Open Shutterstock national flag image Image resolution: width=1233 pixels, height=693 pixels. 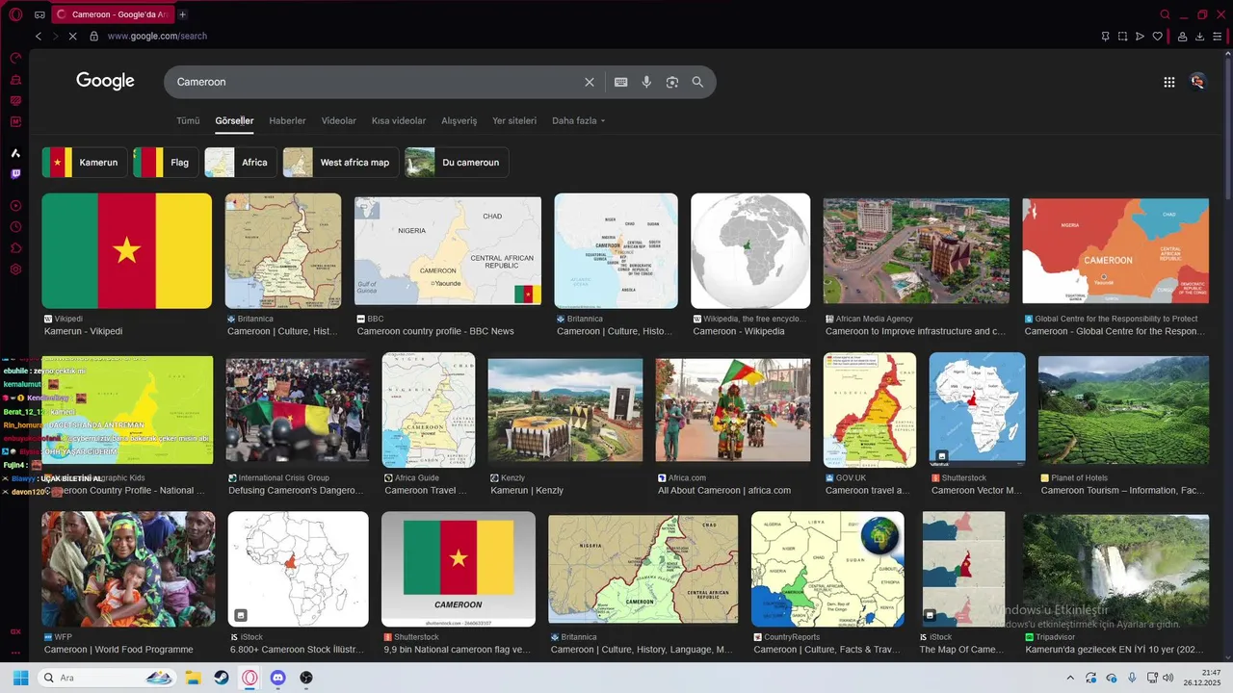coord(458,569)
